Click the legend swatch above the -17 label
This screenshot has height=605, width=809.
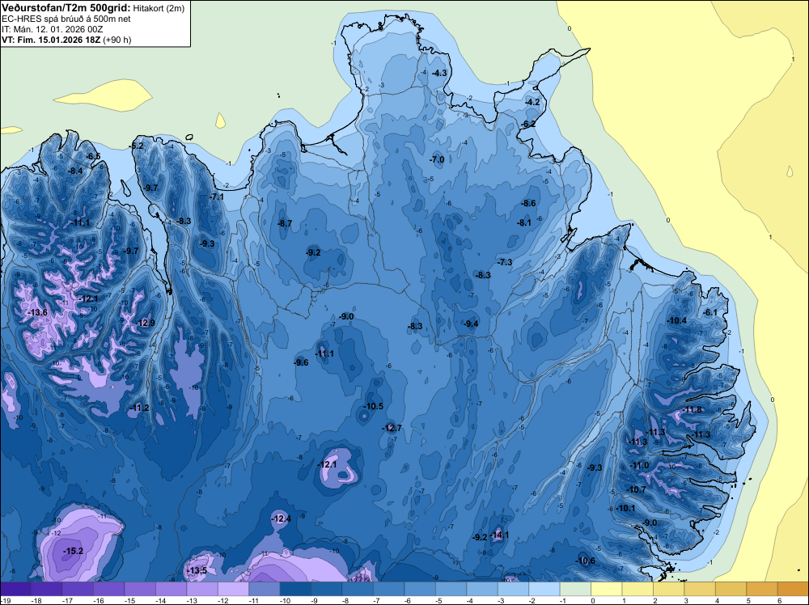coord(78,589)
